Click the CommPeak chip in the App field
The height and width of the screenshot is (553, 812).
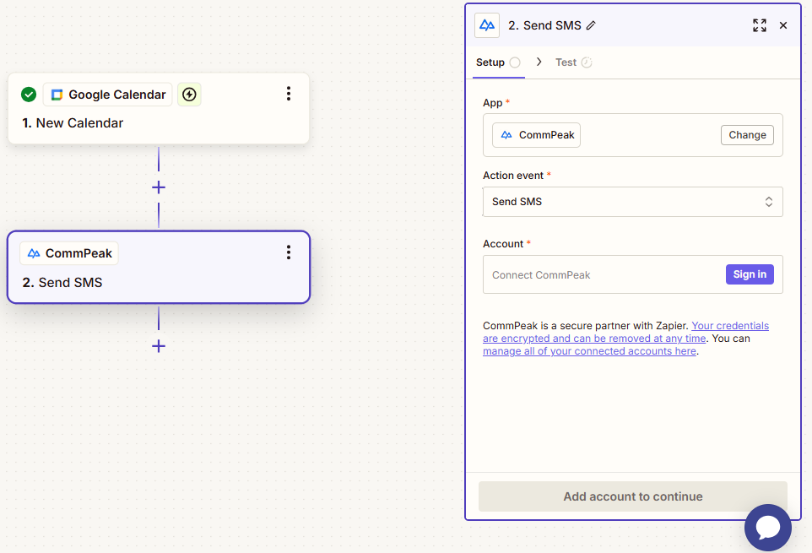point(536,135)
